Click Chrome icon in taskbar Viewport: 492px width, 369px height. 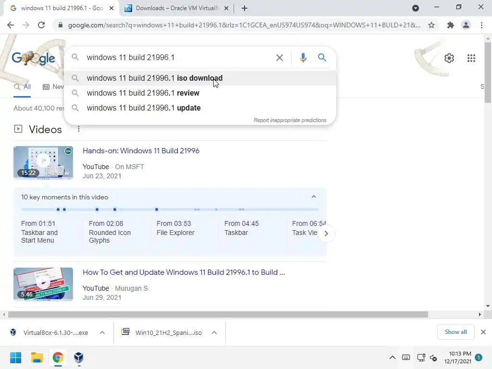click(58, 357)
